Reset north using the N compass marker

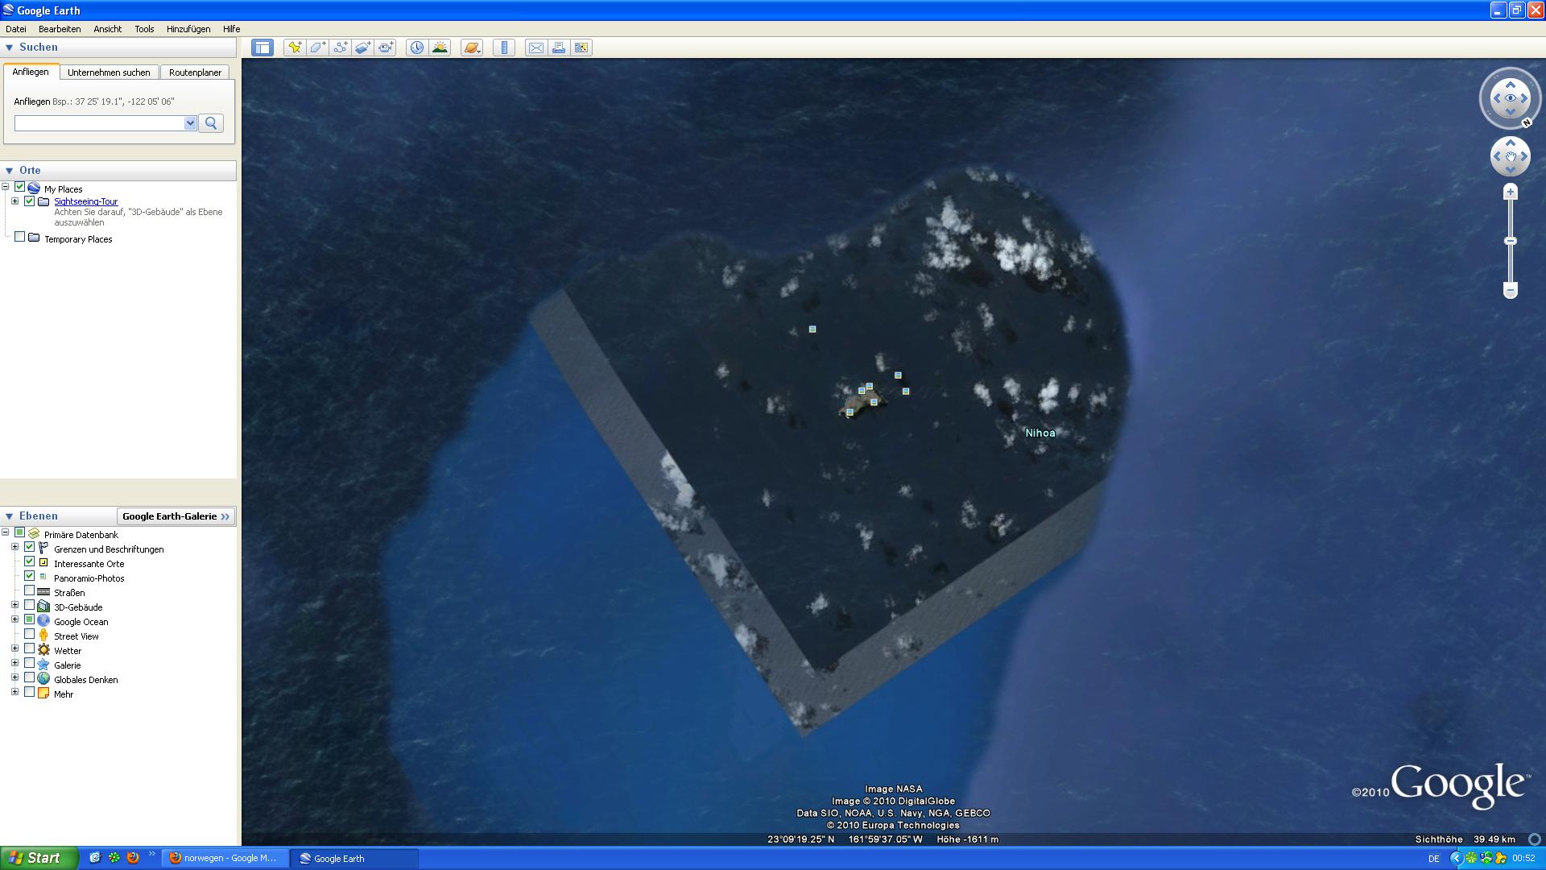(x=1526, y=123)
